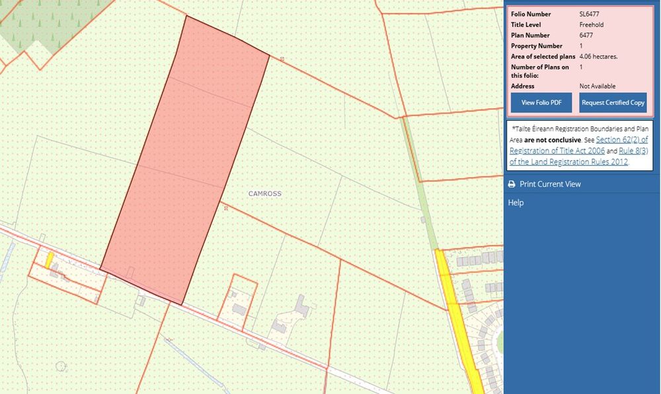Select the L-shaped building south of the road
The image size is (661, 394).
coord(301,306)
